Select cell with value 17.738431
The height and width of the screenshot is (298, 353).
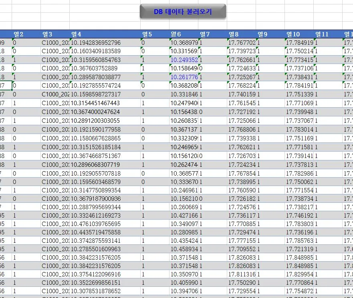coord(299,77)
